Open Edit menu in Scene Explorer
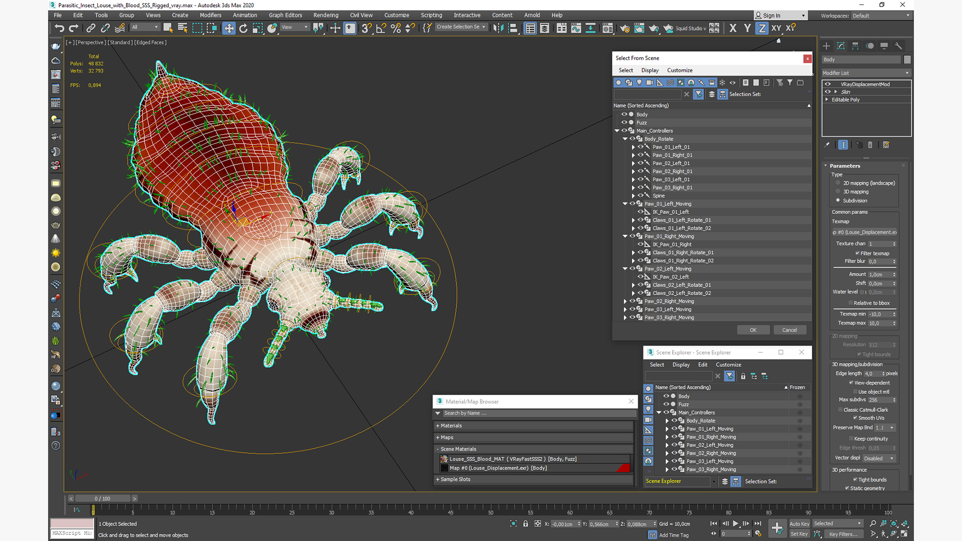Image resolution: width=962 pixels, height=541 pixels. pos(702,365)
